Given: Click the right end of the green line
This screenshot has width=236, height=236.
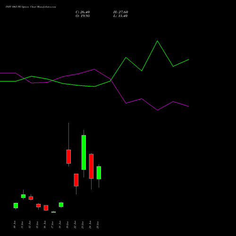Looking at the screenshot, I should coord(189,59).
